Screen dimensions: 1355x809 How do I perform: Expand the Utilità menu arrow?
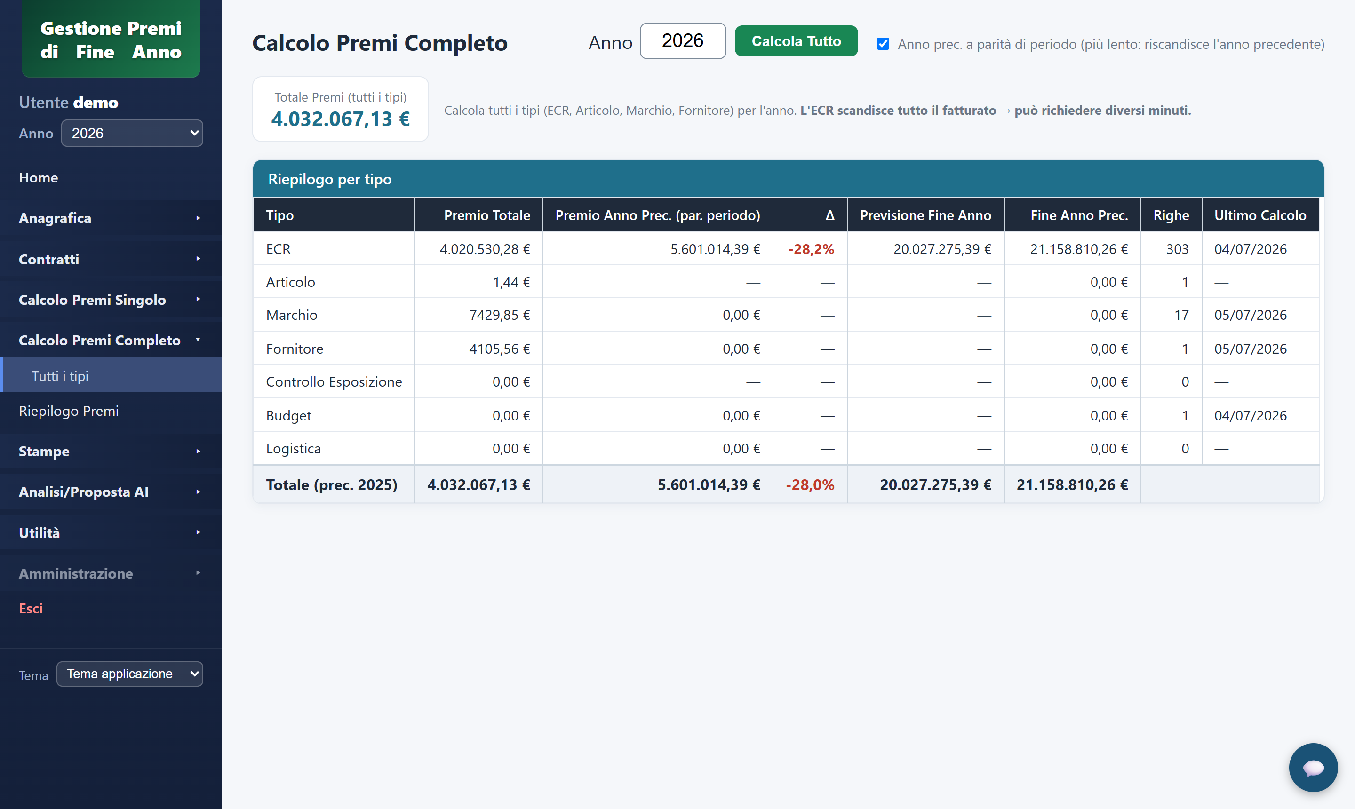coord(198,532)
